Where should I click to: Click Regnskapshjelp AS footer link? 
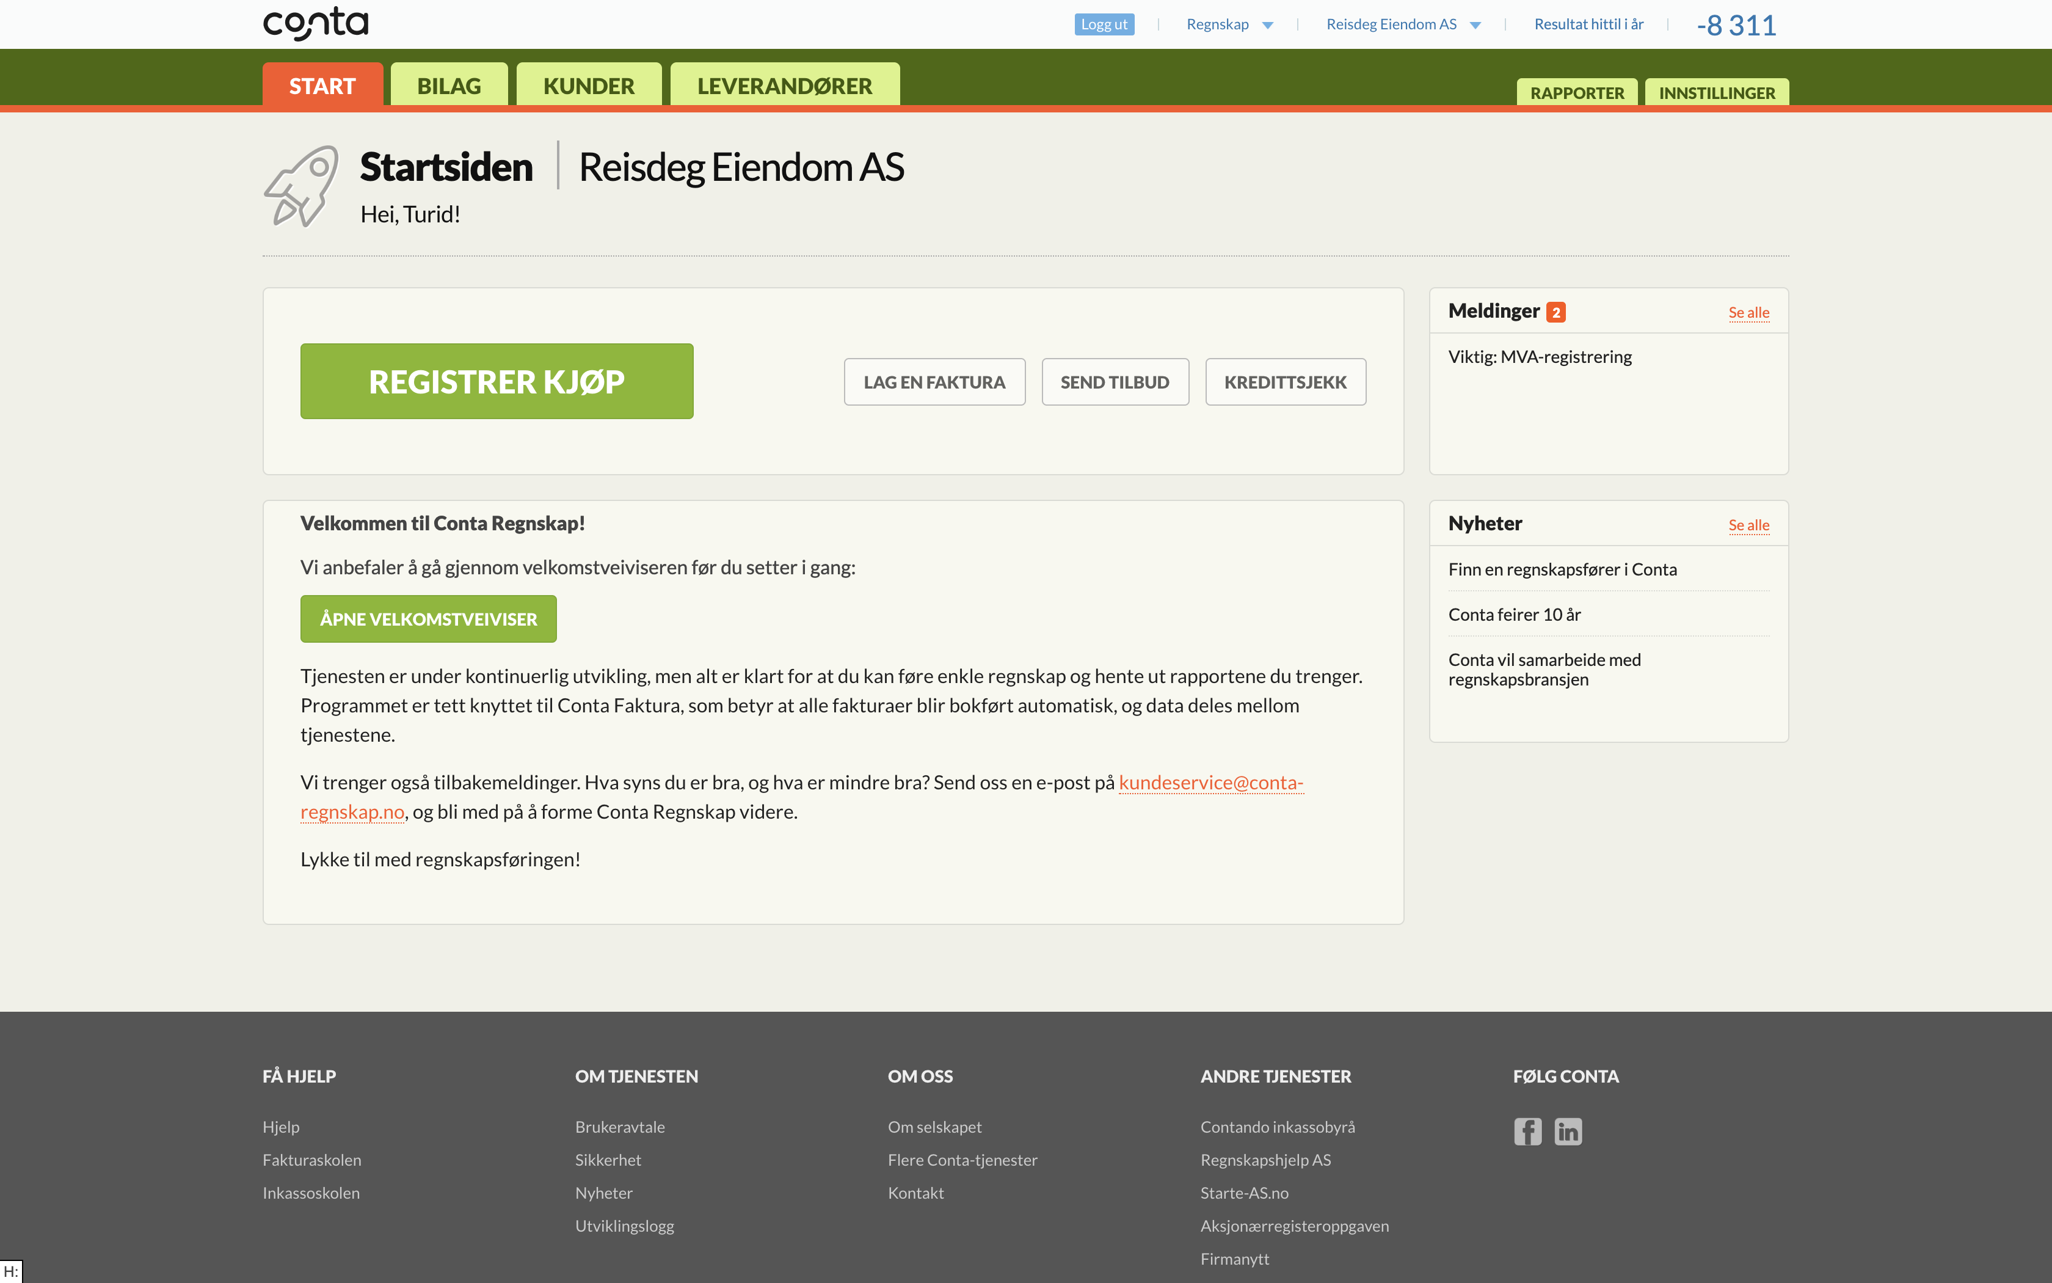pyautogui.click(x=1265, y=1160)
